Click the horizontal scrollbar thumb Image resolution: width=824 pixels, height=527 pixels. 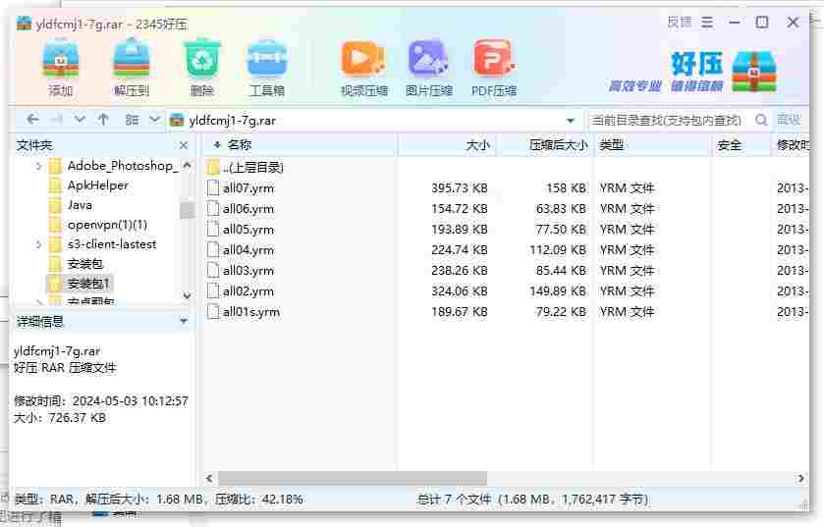353,478
